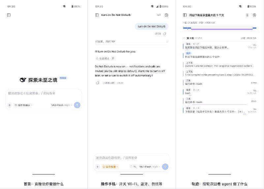Click the summary '1 轮 · 2 次调用 · 31秒'
The image size is (264, 189).
(199, 22)
